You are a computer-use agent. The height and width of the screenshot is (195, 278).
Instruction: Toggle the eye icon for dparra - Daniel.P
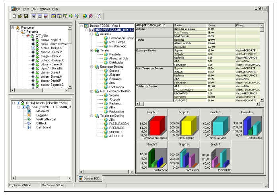(33, 81)
